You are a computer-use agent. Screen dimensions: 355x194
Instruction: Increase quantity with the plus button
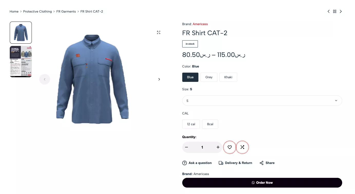(218, 147)
